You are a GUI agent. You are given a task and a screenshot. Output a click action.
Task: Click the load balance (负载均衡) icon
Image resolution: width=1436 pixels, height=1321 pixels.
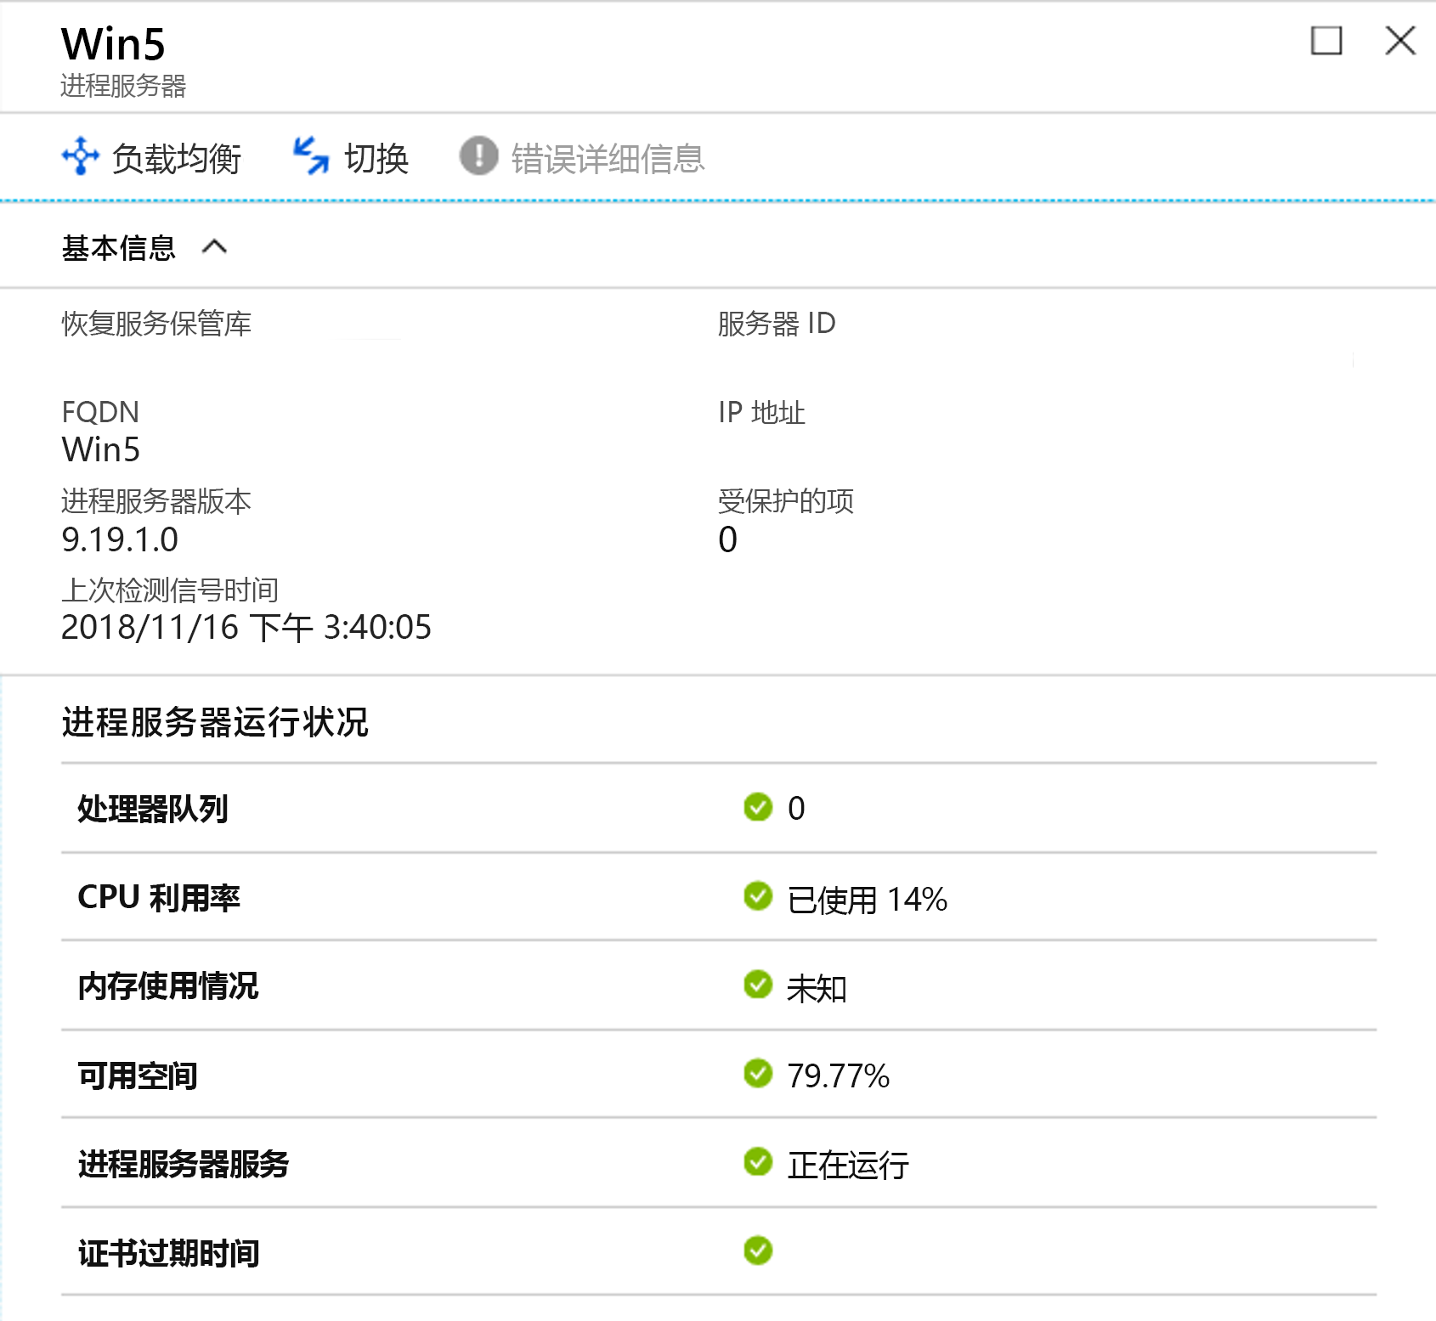coord(81,156)
